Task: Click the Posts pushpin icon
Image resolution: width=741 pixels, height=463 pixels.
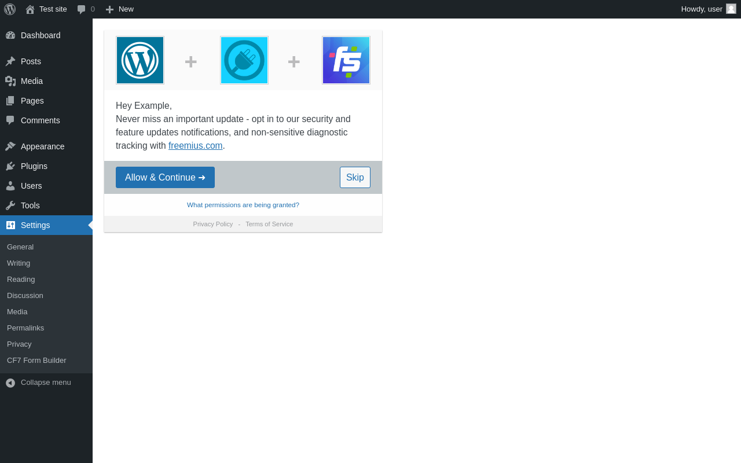Action: [x=10, y=61]
